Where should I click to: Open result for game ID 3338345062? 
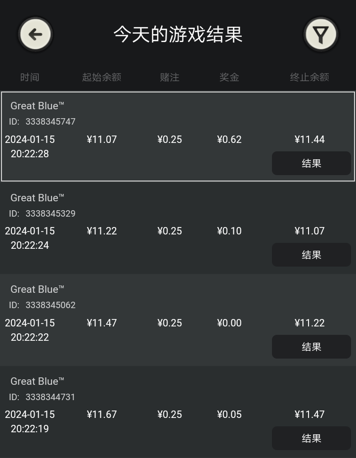point(311,347)
